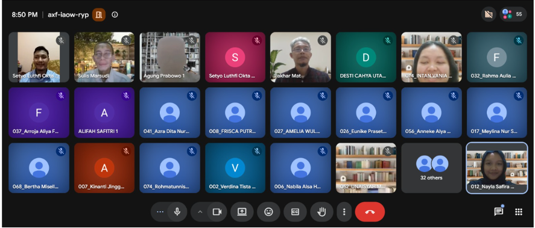Click 008_FRISCA PUTR participant tile
This screenshot has width=535, height=228.
click(x=235, y=112)
